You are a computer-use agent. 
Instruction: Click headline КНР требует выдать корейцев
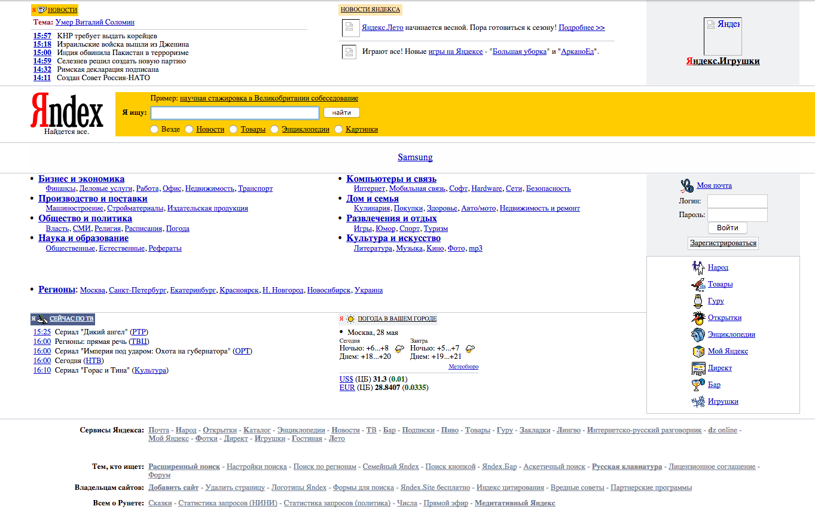(x=107, y=36)
